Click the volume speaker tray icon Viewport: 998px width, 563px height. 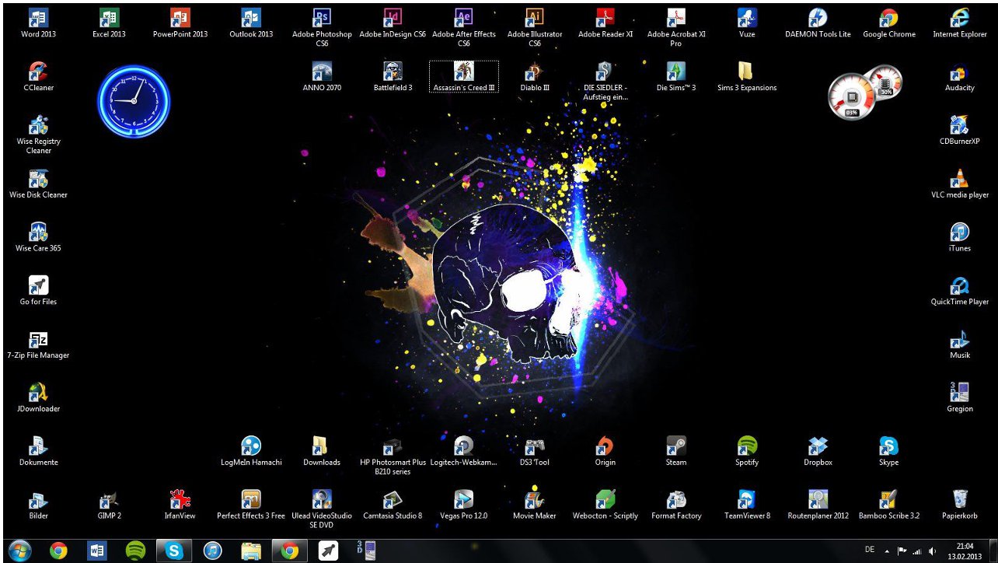pos(932,551)
